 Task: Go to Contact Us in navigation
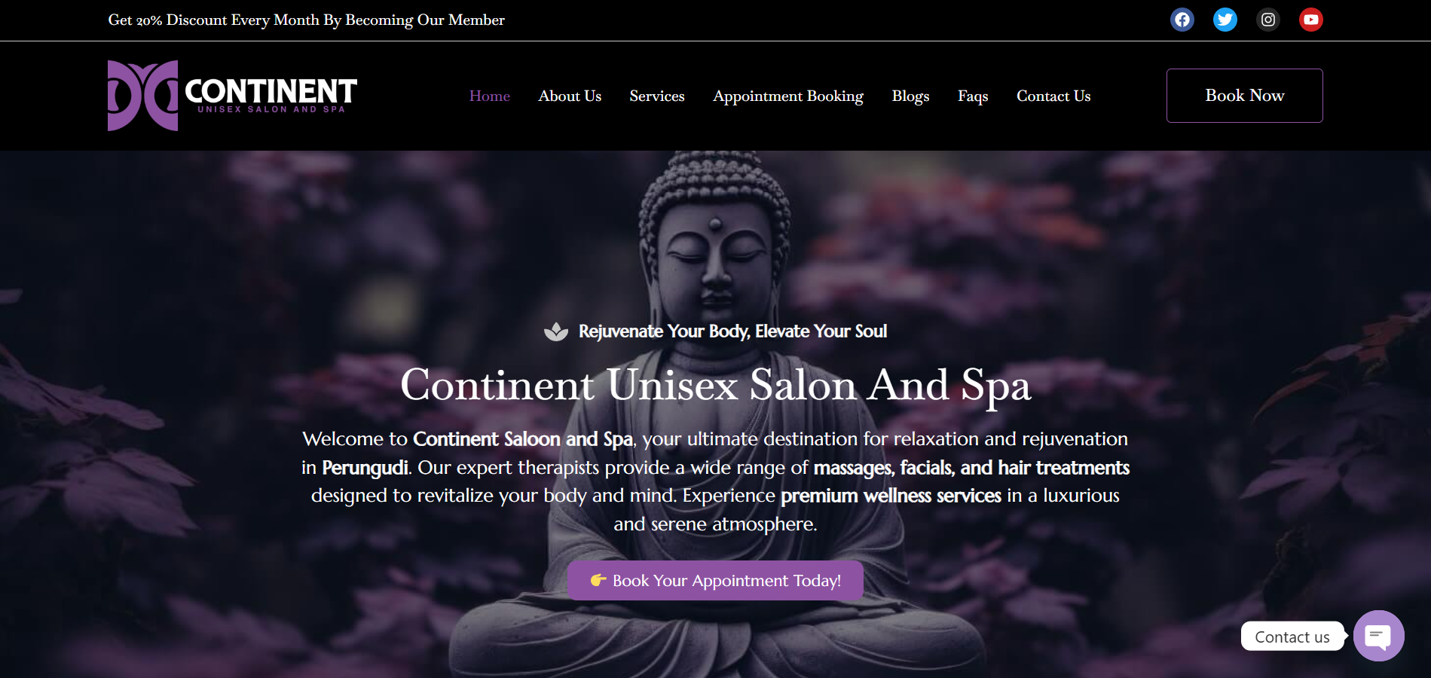tap(1053, 96)
